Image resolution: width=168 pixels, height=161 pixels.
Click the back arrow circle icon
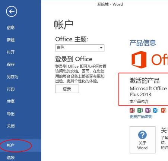(12, 12)
